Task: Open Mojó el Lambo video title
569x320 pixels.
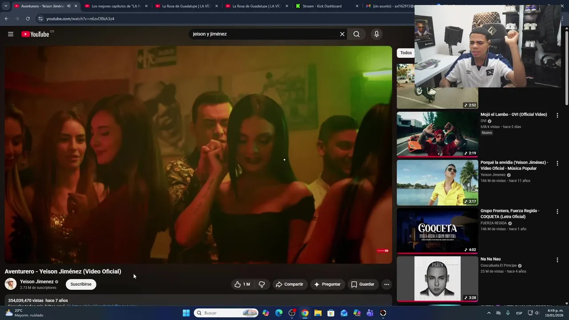Action: click(513, 115)
